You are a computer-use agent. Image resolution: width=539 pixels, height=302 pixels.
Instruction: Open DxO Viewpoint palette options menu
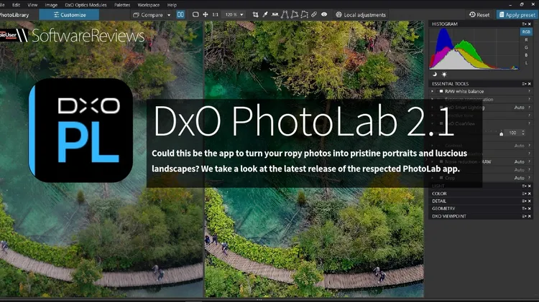click(x=524, y=216)
